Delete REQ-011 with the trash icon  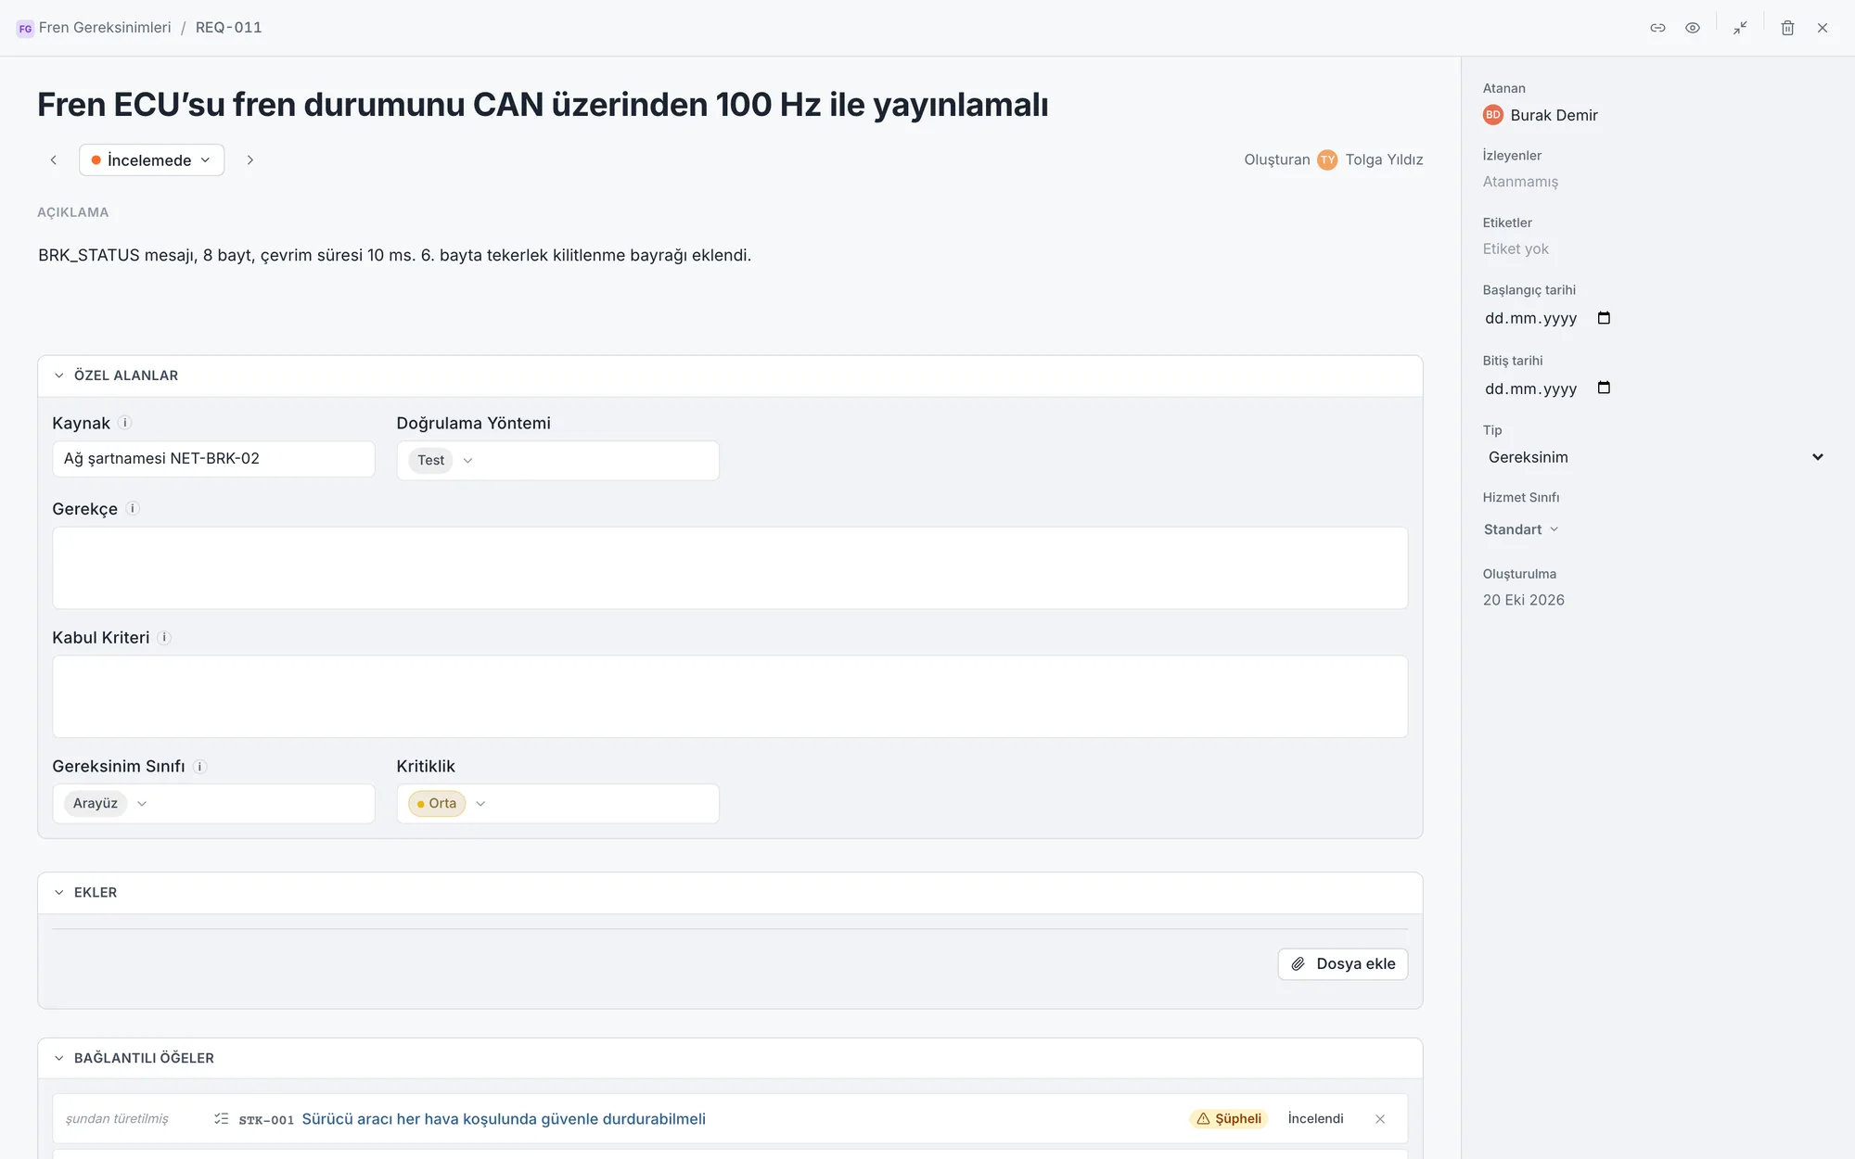point(1787,28)
